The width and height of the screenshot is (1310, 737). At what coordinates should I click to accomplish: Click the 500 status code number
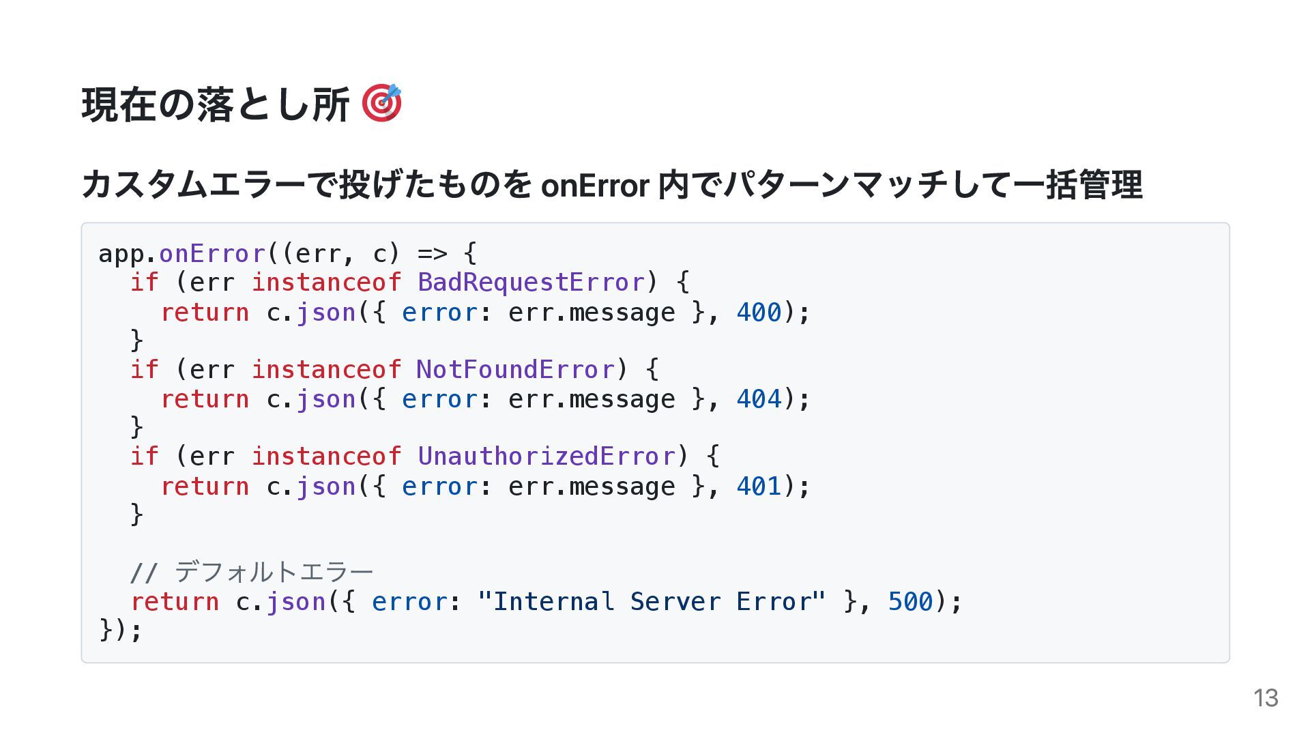(x=910, y=602)
